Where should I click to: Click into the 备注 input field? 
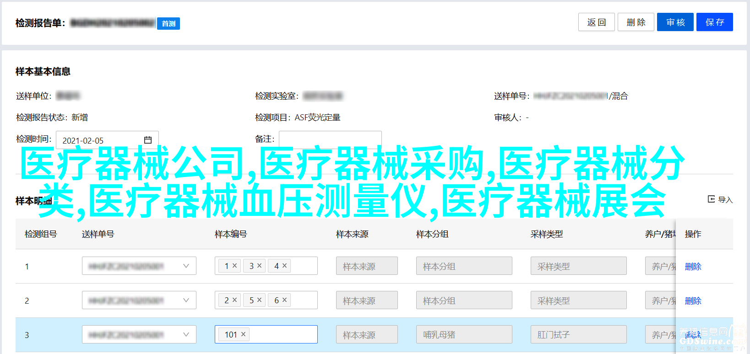coord(330,139)
